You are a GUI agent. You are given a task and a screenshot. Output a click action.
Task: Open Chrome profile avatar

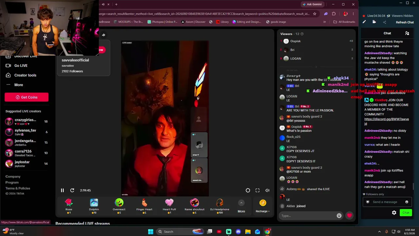345,14
